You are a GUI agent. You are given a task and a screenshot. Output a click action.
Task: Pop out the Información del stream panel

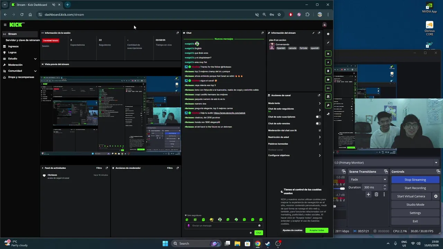point(319,33)
